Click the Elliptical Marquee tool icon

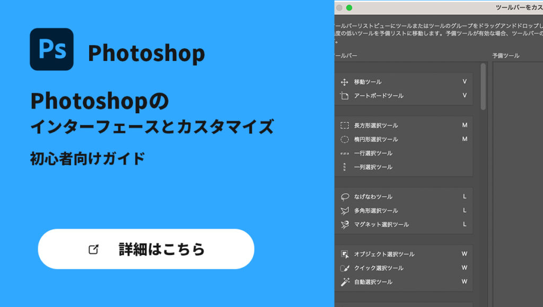tap(344, 139)
